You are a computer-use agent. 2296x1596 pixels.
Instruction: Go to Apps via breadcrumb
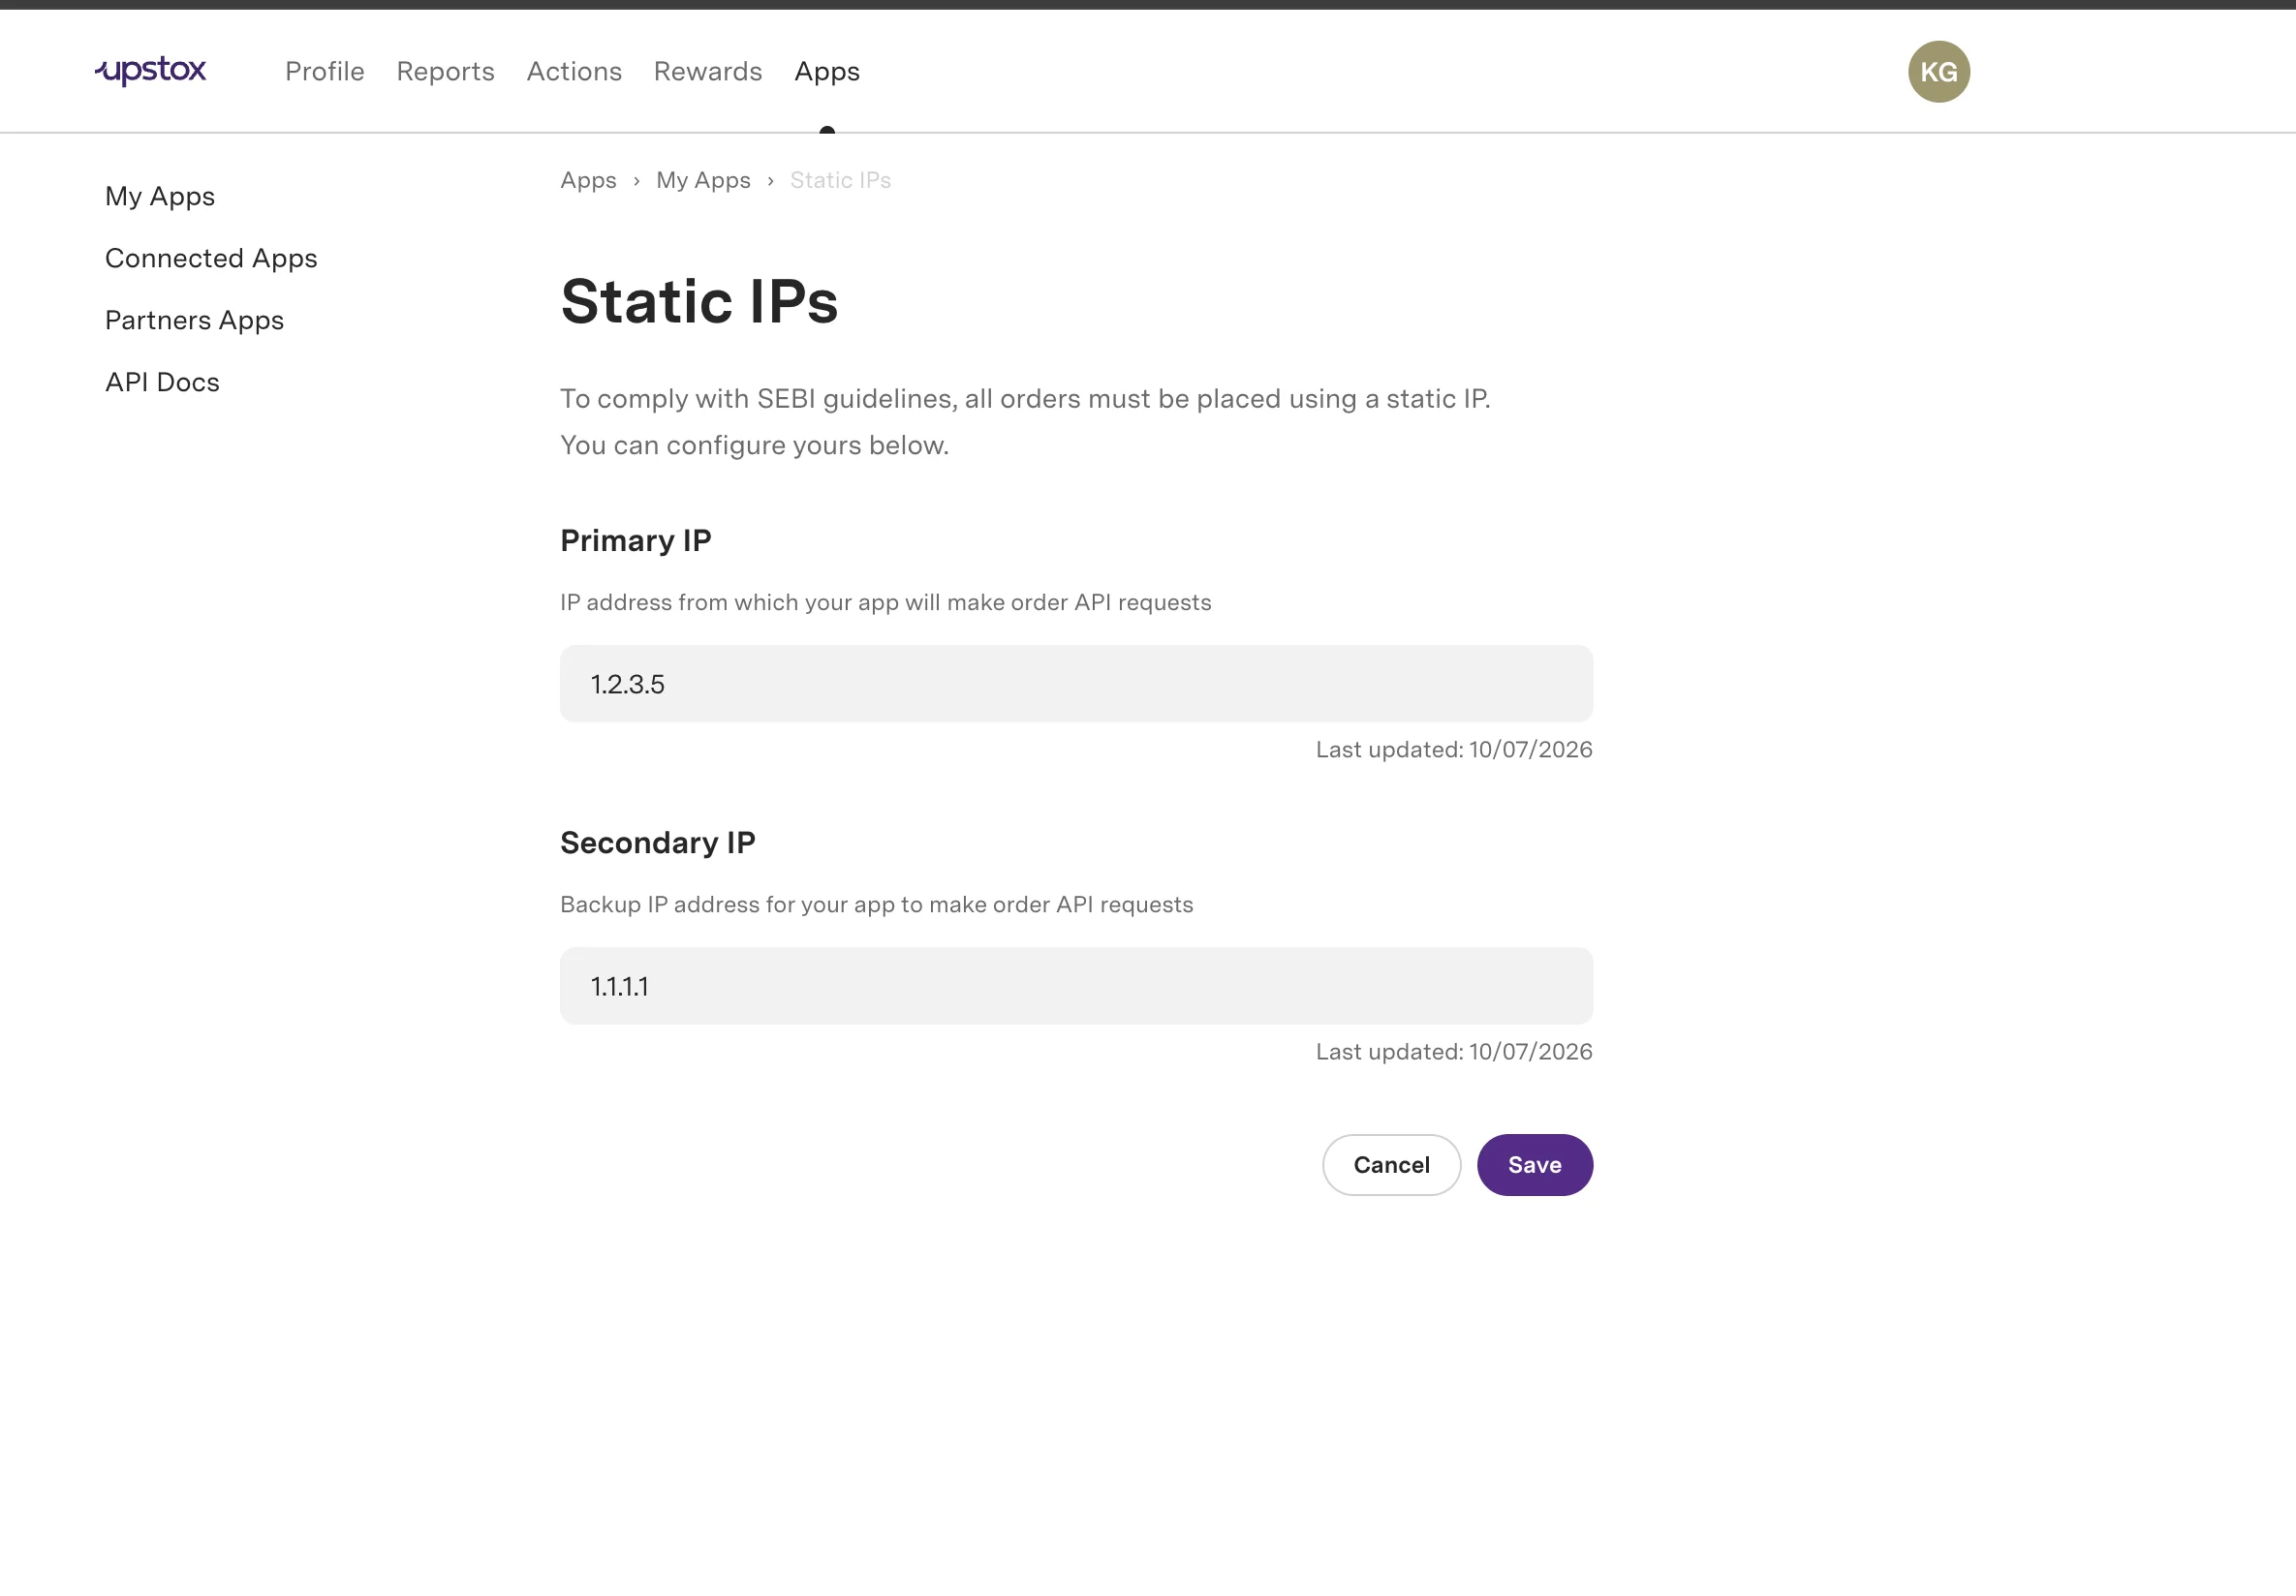(x=588, y=181)
